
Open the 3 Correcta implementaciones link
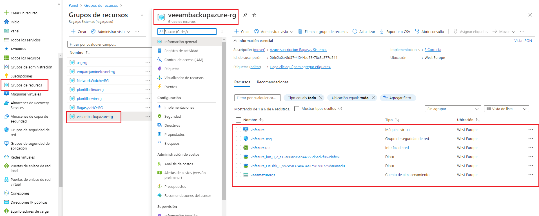433,50
